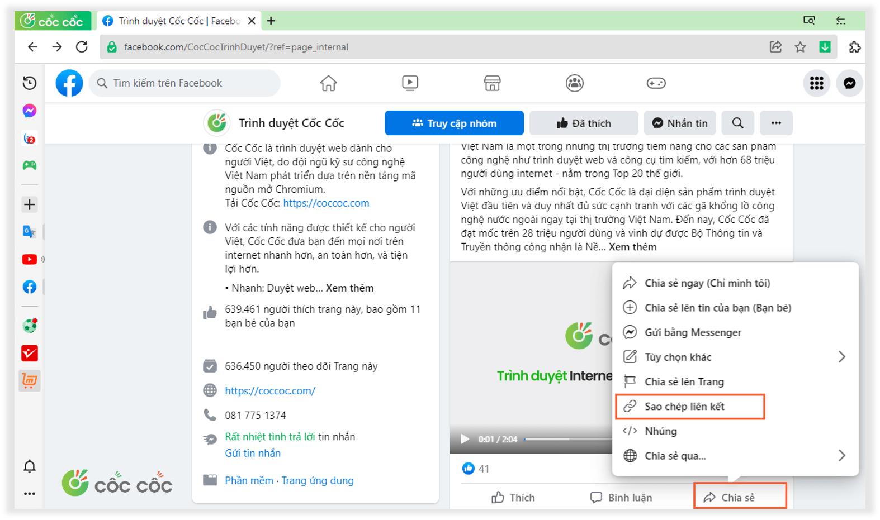Open Messenger in Cốc Cốc sidebar
This screenshot has width=880, height=520.
point(30,111)
